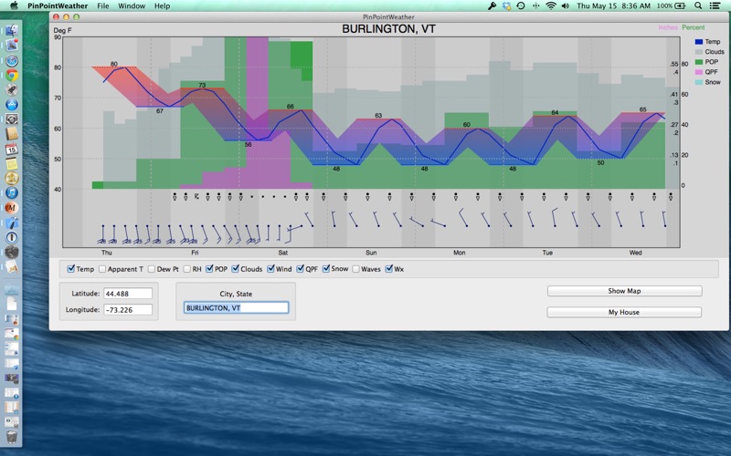The image size is (731, 456).
Task: Click the Deg F axis label
Action: click(x=62, y=30)
